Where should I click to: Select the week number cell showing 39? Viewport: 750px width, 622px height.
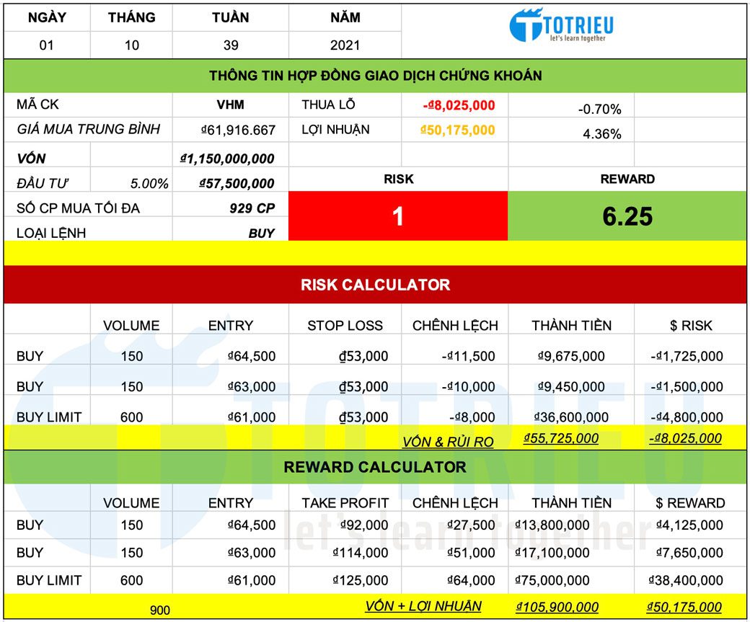pyautogui.click(x=231, y=45)
